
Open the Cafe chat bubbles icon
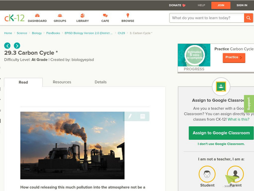105,15
